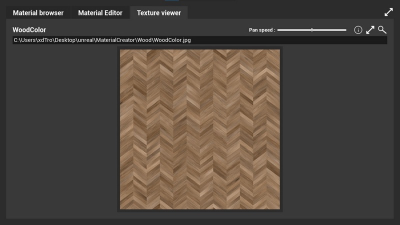Image resolution: width=400 pixels, height=225 pixels.
Task: Click the center of the wood texture preview
Action: 200,129
